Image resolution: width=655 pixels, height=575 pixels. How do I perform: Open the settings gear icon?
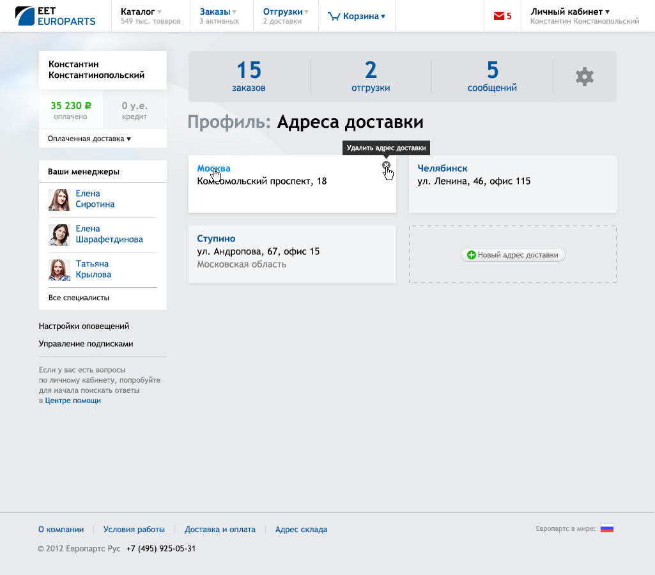(x=584, y=77)
